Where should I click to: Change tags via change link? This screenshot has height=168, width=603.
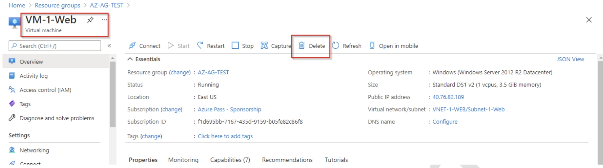[x=151, y=136]
